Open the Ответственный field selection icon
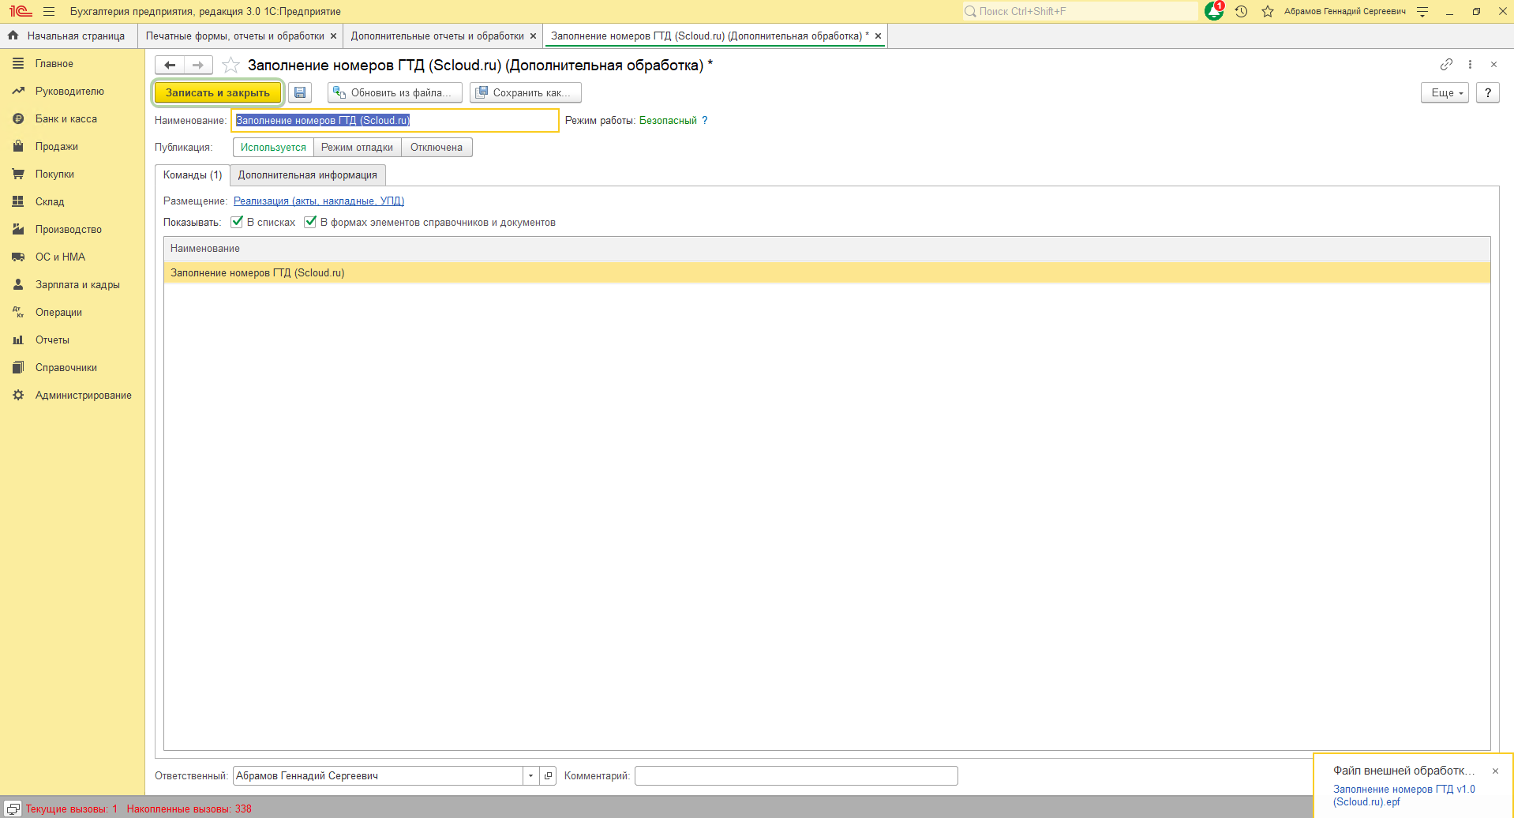 [549, 776]
